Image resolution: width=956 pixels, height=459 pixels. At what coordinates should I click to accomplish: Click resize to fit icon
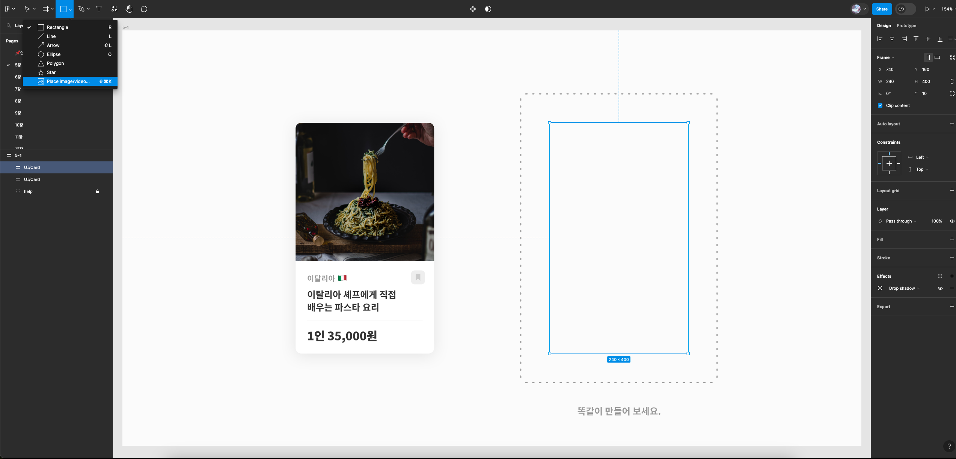pyautogui.click(x=952, y=57)
